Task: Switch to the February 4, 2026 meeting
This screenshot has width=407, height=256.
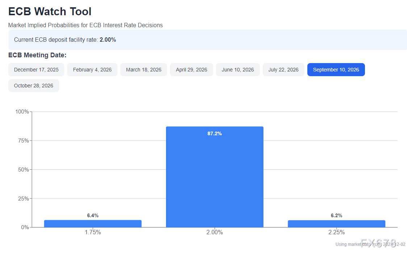Action: pyautogui.click(x=92, y=70)
